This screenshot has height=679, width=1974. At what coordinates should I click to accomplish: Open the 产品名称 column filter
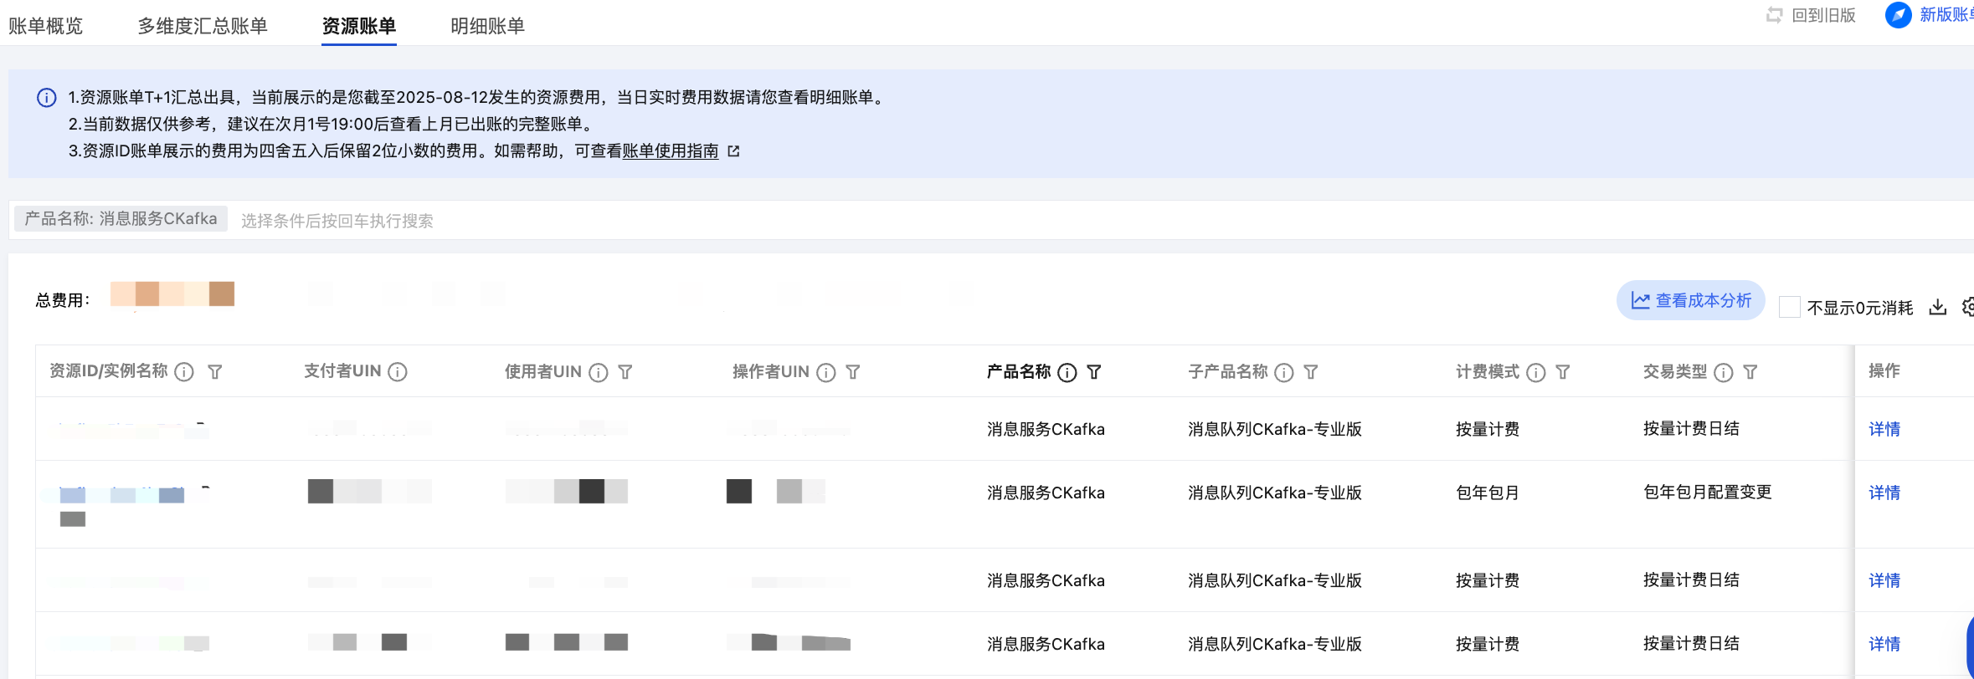point(1094,372)
